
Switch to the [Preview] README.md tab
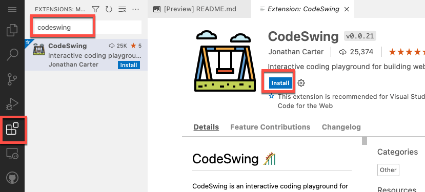click(199, 9)
